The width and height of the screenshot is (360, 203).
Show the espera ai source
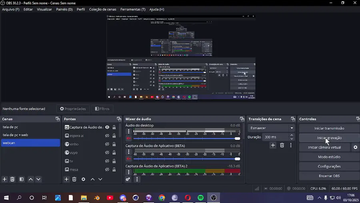click(x=107, y=135)
